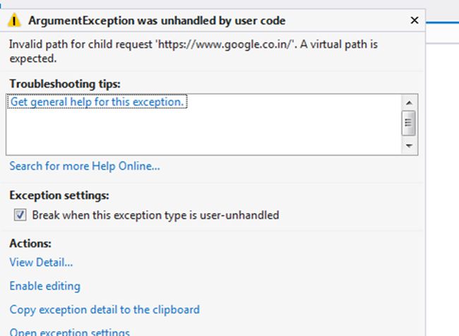Viewport: 459px width, 336px height.
Task: Copy exception detail to the clipboard
Action: coord(105,309)
